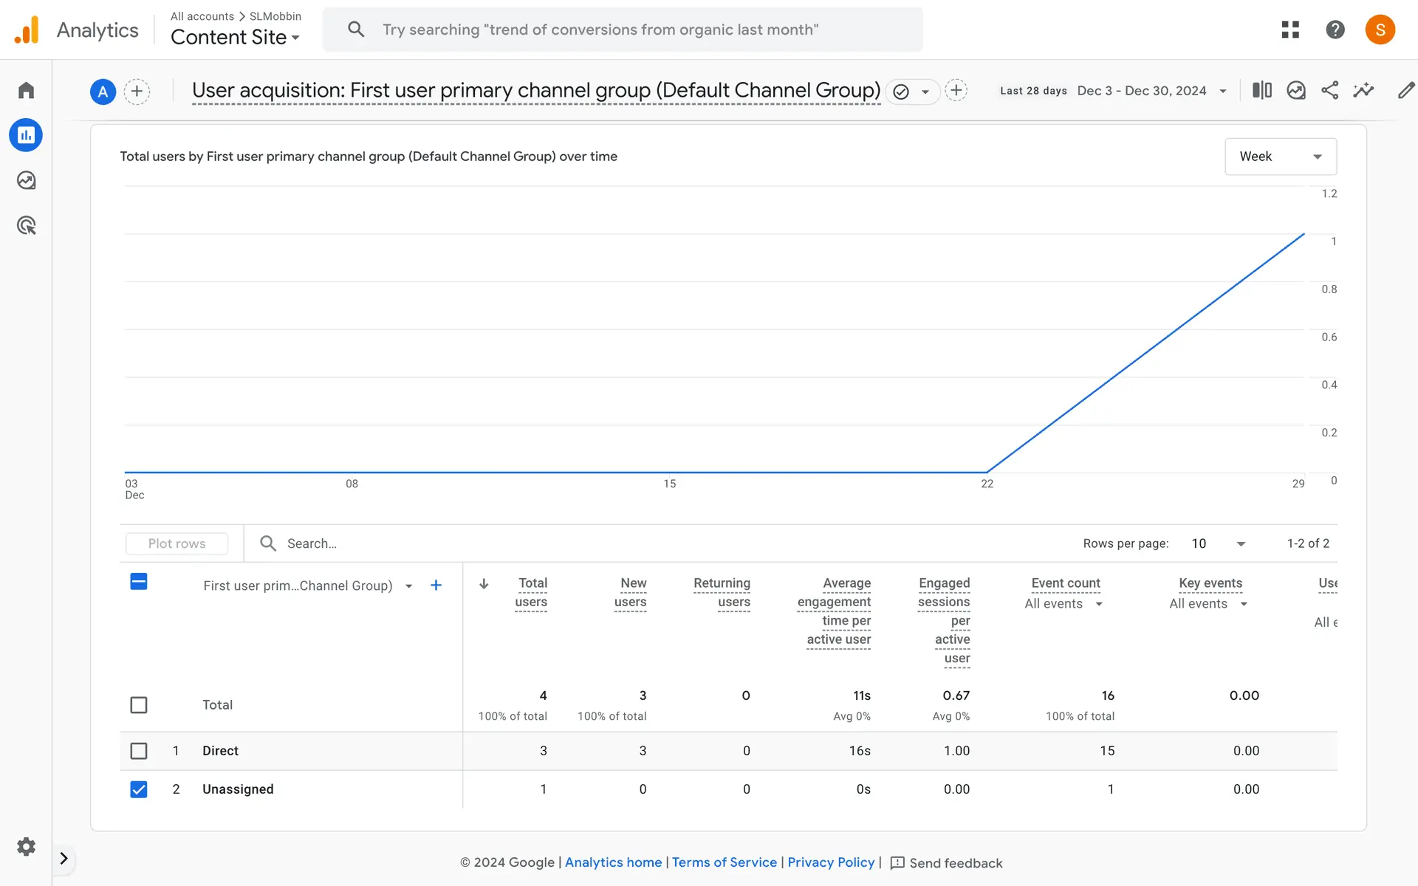
Task: Open the Week granularity dropdown
Action: click(x=1280, y=157)
